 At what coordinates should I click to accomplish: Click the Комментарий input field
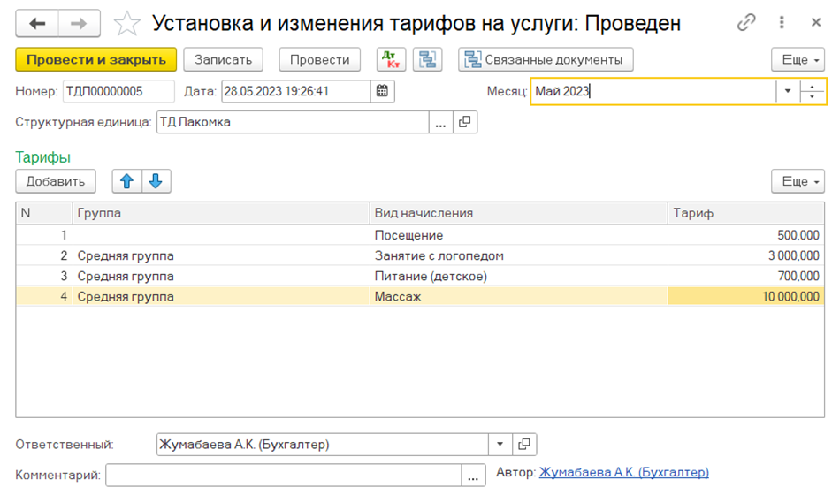pos(283,475)
